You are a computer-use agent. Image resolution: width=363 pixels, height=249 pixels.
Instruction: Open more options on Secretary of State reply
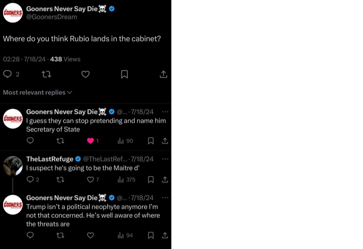click(x=165, y=111)
